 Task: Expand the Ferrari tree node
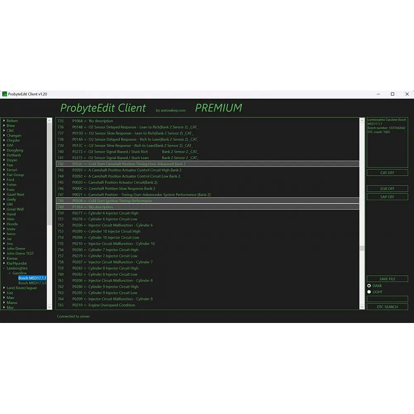tap(4, 170)
